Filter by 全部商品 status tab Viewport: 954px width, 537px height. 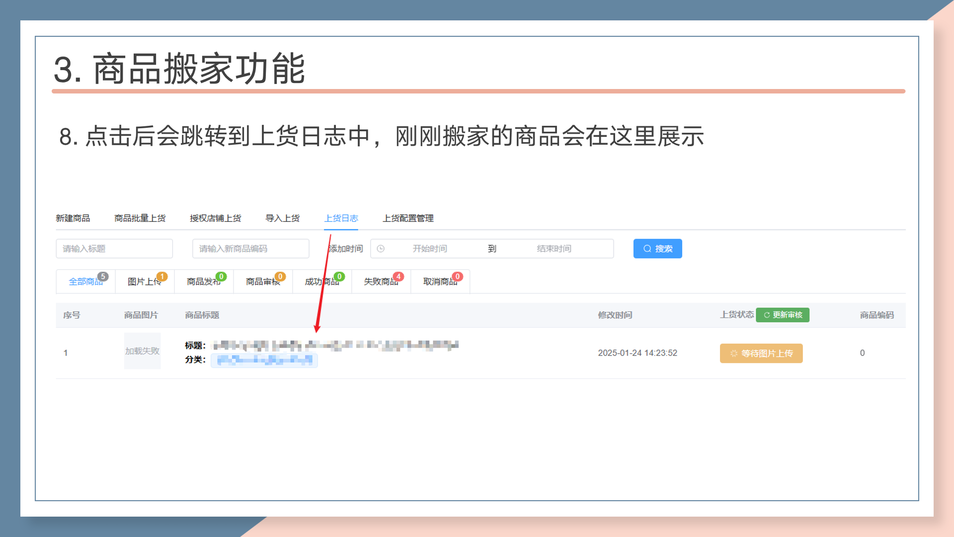coord(85,282)
